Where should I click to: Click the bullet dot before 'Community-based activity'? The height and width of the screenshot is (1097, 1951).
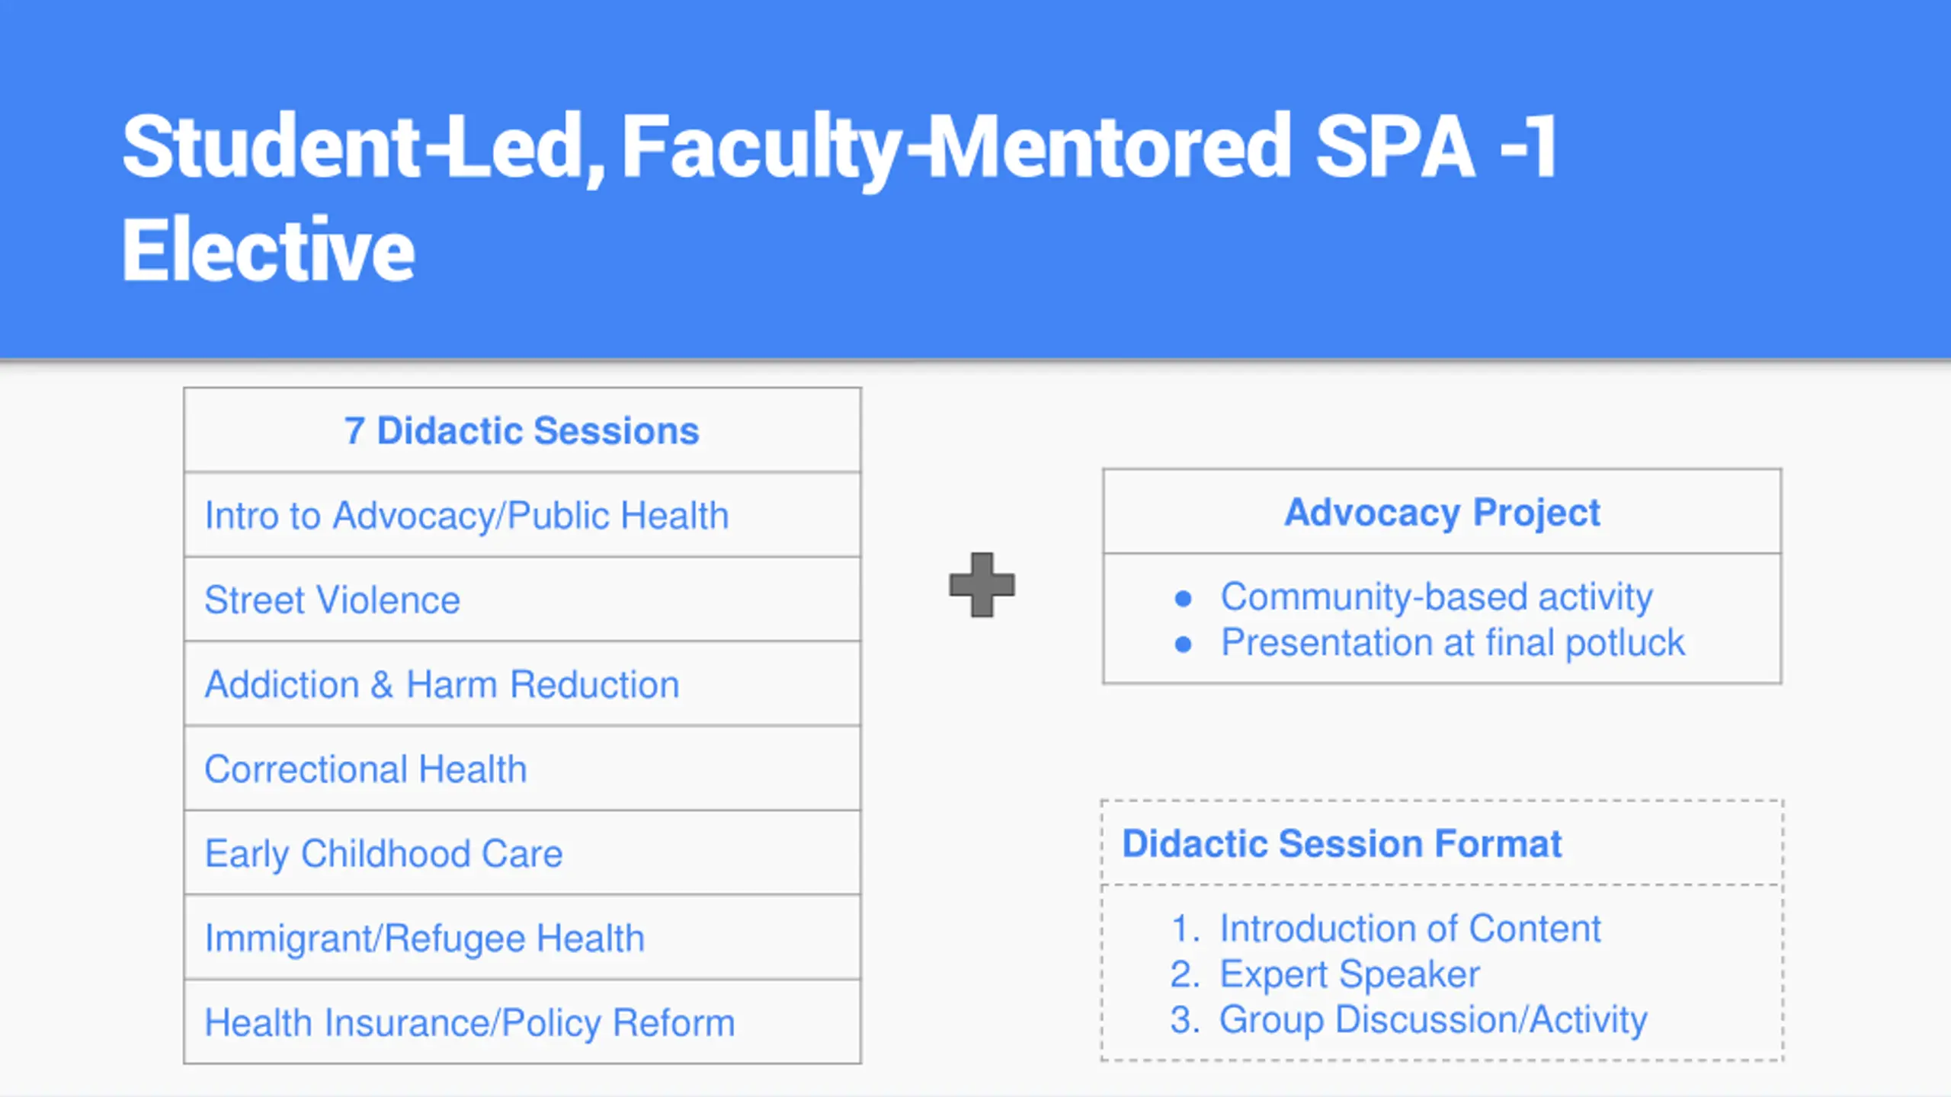pyautogui.click(x=1183, y=599)
